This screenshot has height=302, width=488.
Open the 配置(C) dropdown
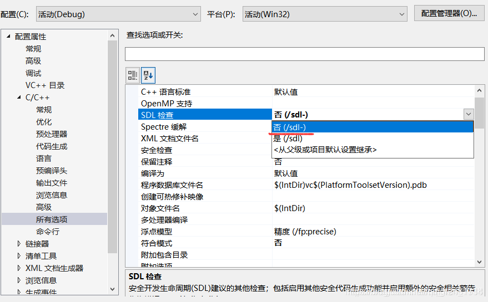tap(118, 14)
